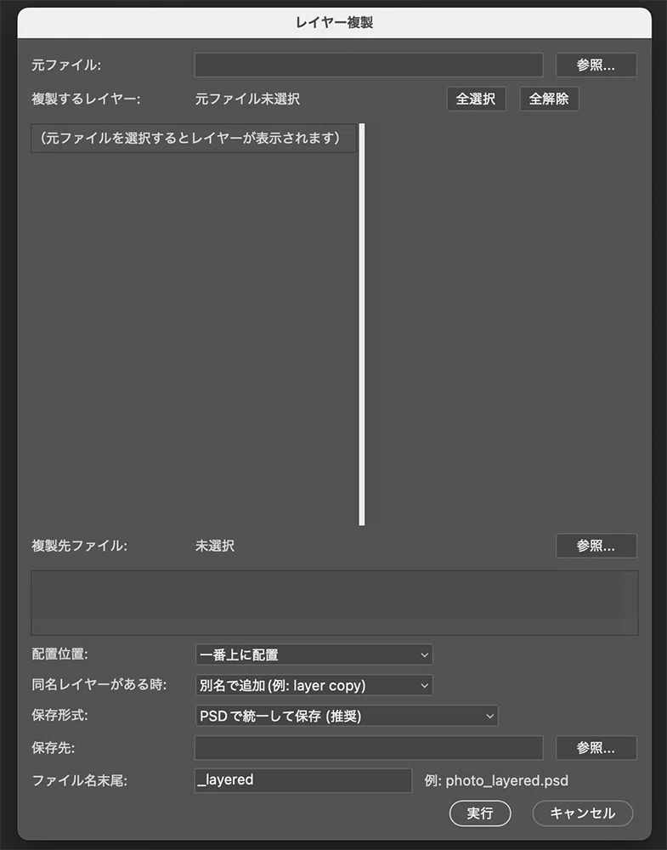667x850 pixels.
Task: Click the キャンセル button
Action: coord(583,813)
